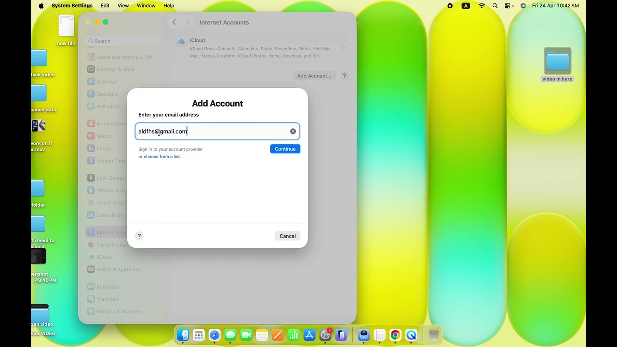
Task: Open the Edit menu
Action: click(x=105, y=6)
